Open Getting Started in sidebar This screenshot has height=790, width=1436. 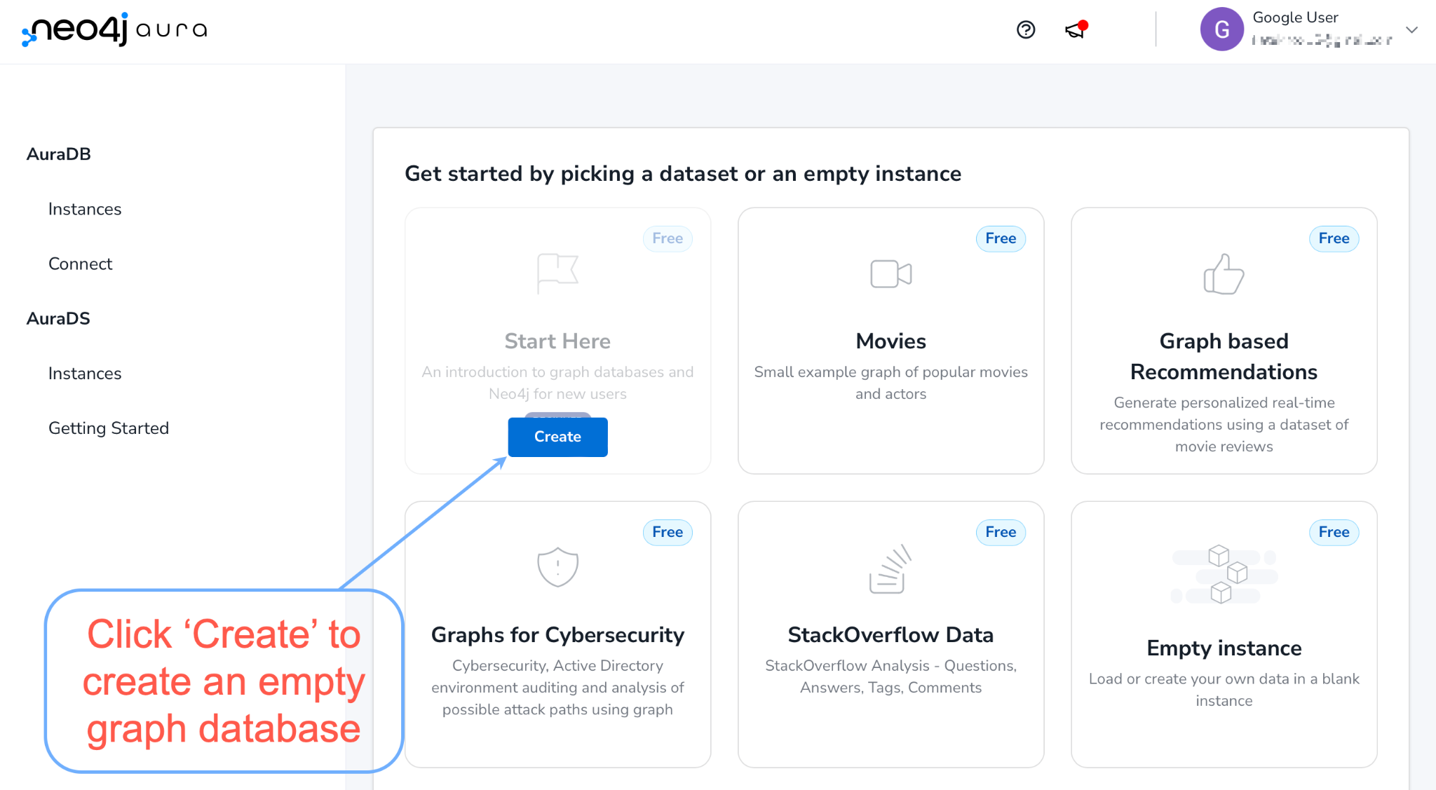click(109, 428)
